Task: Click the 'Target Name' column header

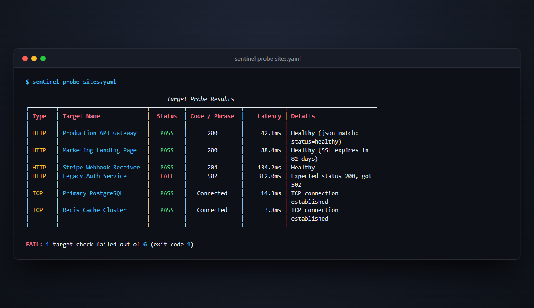Action: pyautogui.click(x=81, y=116)
